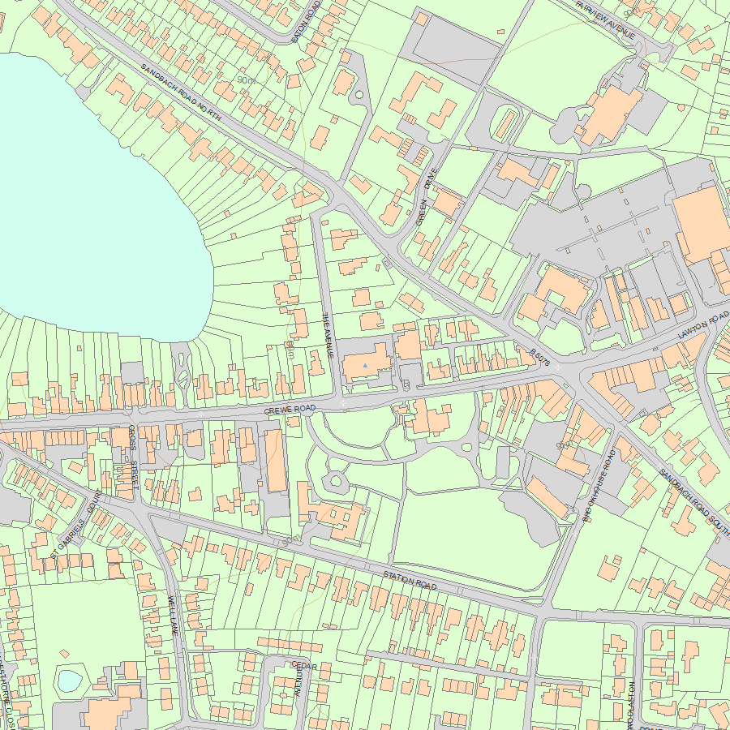The image size is (730, 730).
Task: Select the "THE AVENUE" street label
Action: point(328,335)
